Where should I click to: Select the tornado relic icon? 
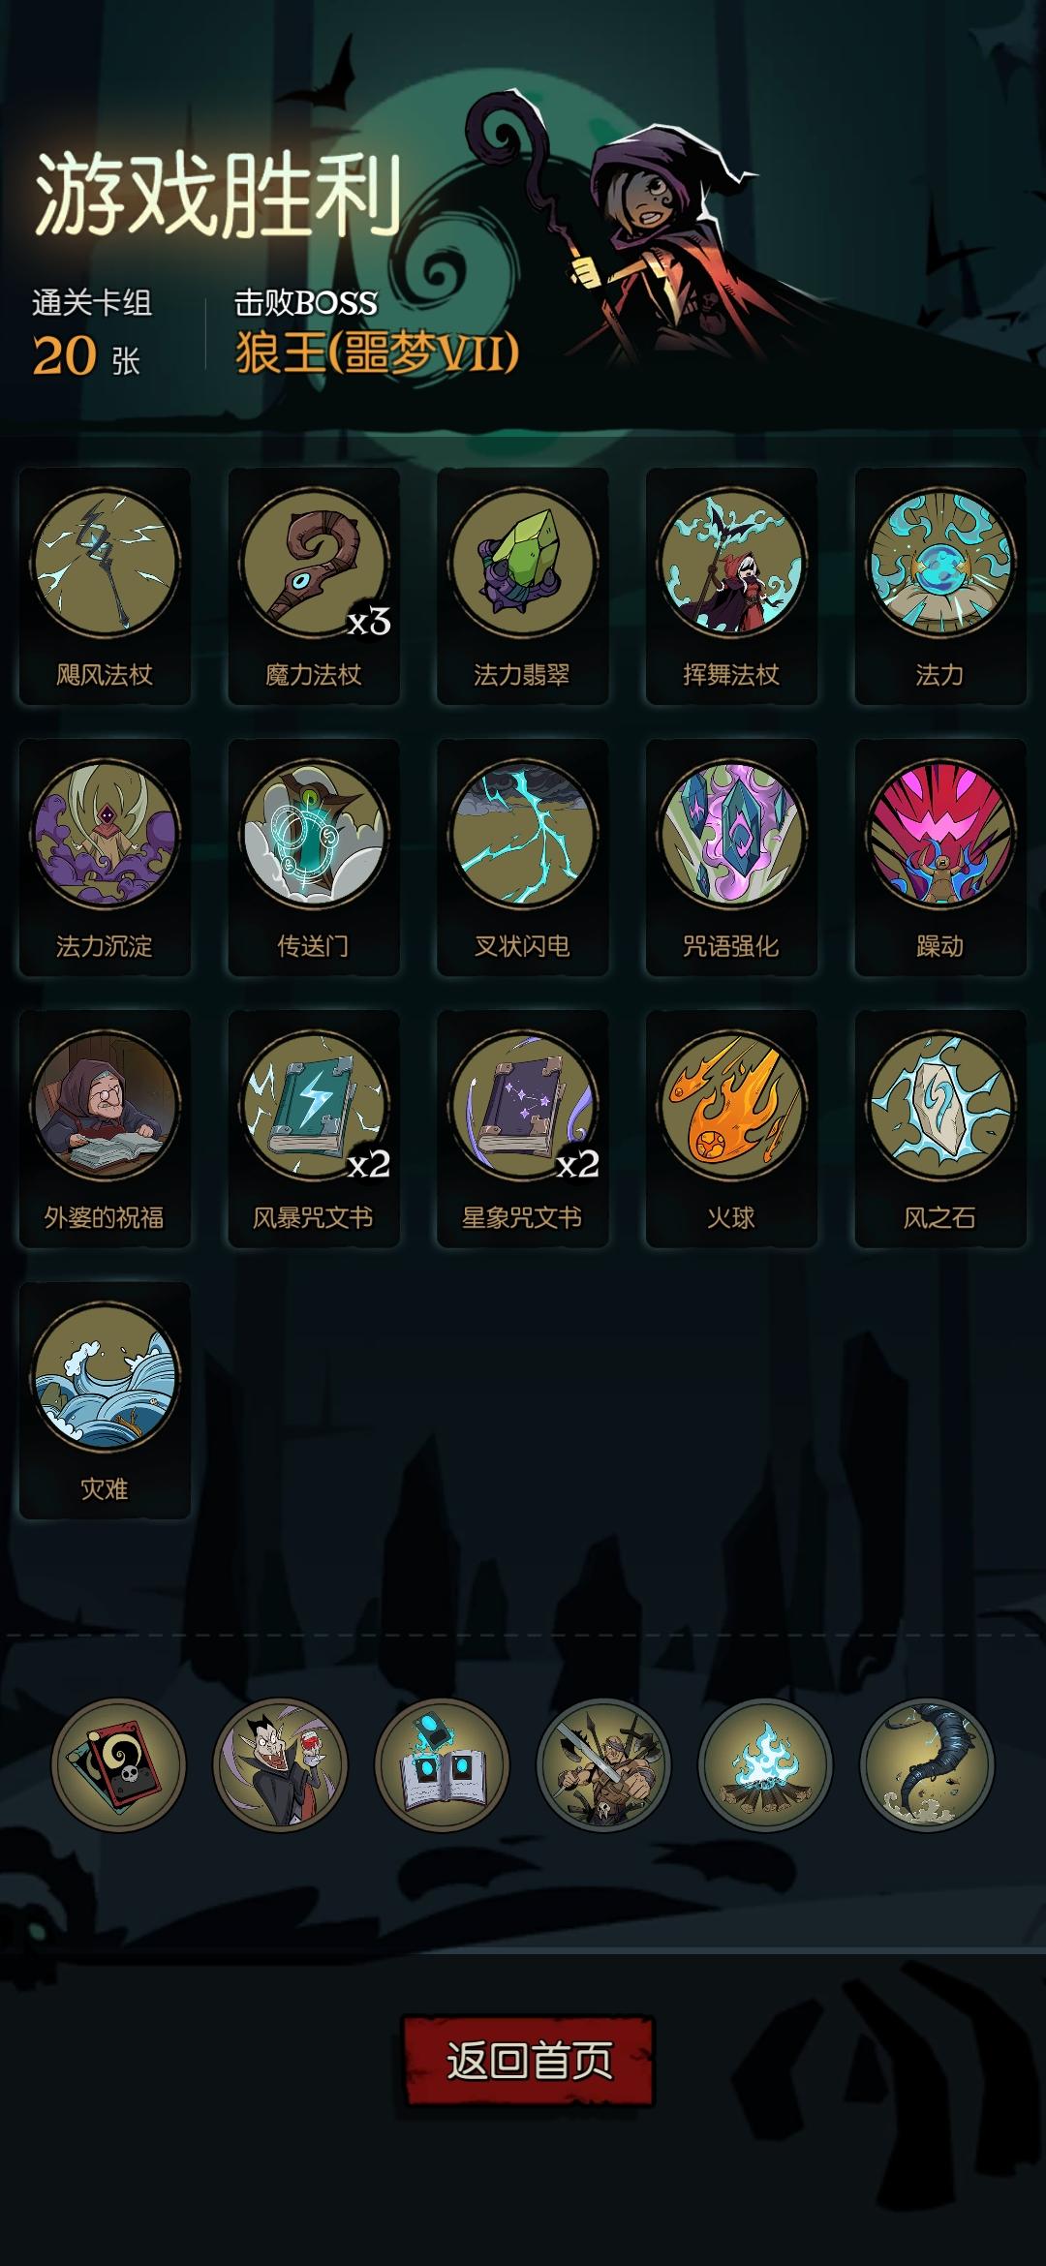point(927,1764)
